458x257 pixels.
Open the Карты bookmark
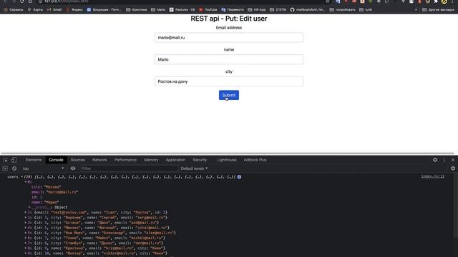(x=35, y=9)
